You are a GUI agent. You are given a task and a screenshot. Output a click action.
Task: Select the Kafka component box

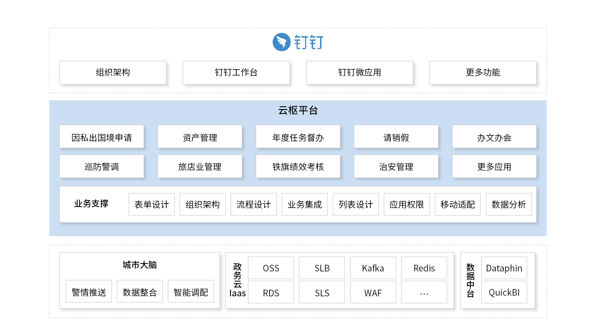(x=373, y=268)
